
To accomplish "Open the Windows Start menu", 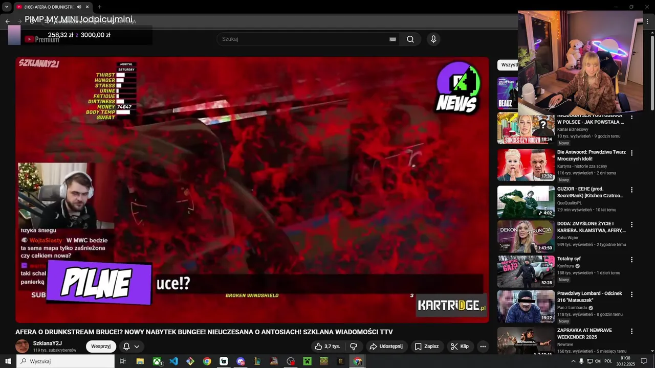I will (8, 361).
